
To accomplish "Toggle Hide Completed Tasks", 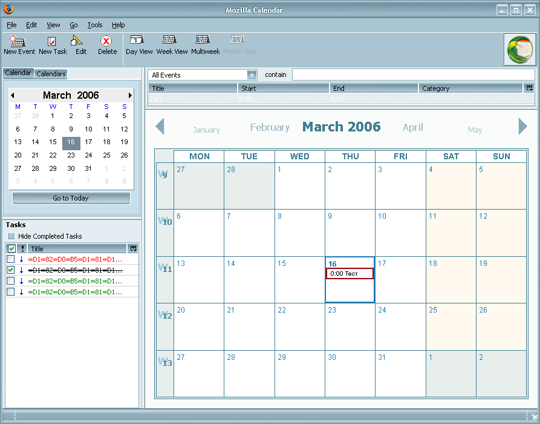I will click(x=11, y=236).
